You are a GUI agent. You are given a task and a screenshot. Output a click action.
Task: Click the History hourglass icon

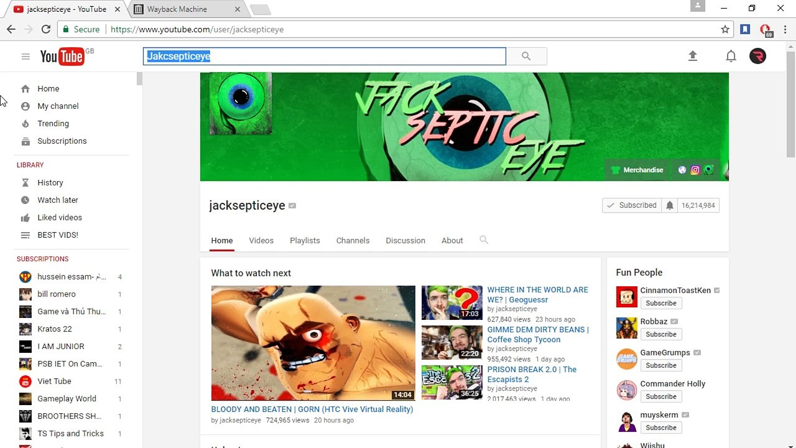(25, 183)
